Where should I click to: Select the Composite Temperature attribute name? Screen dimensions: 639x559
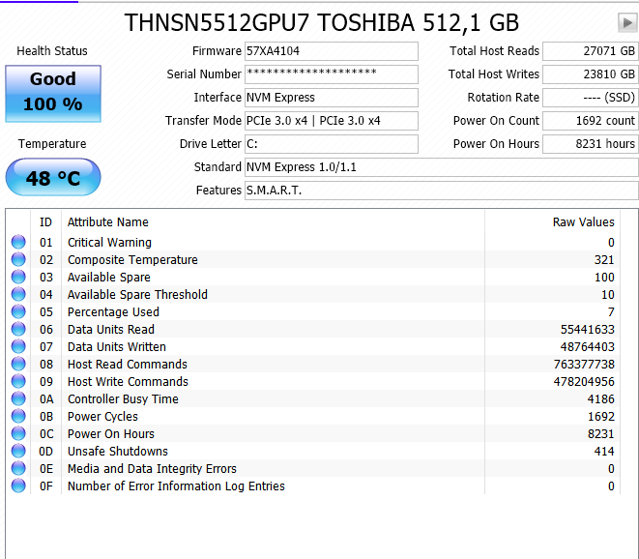[x=132, y=260]
